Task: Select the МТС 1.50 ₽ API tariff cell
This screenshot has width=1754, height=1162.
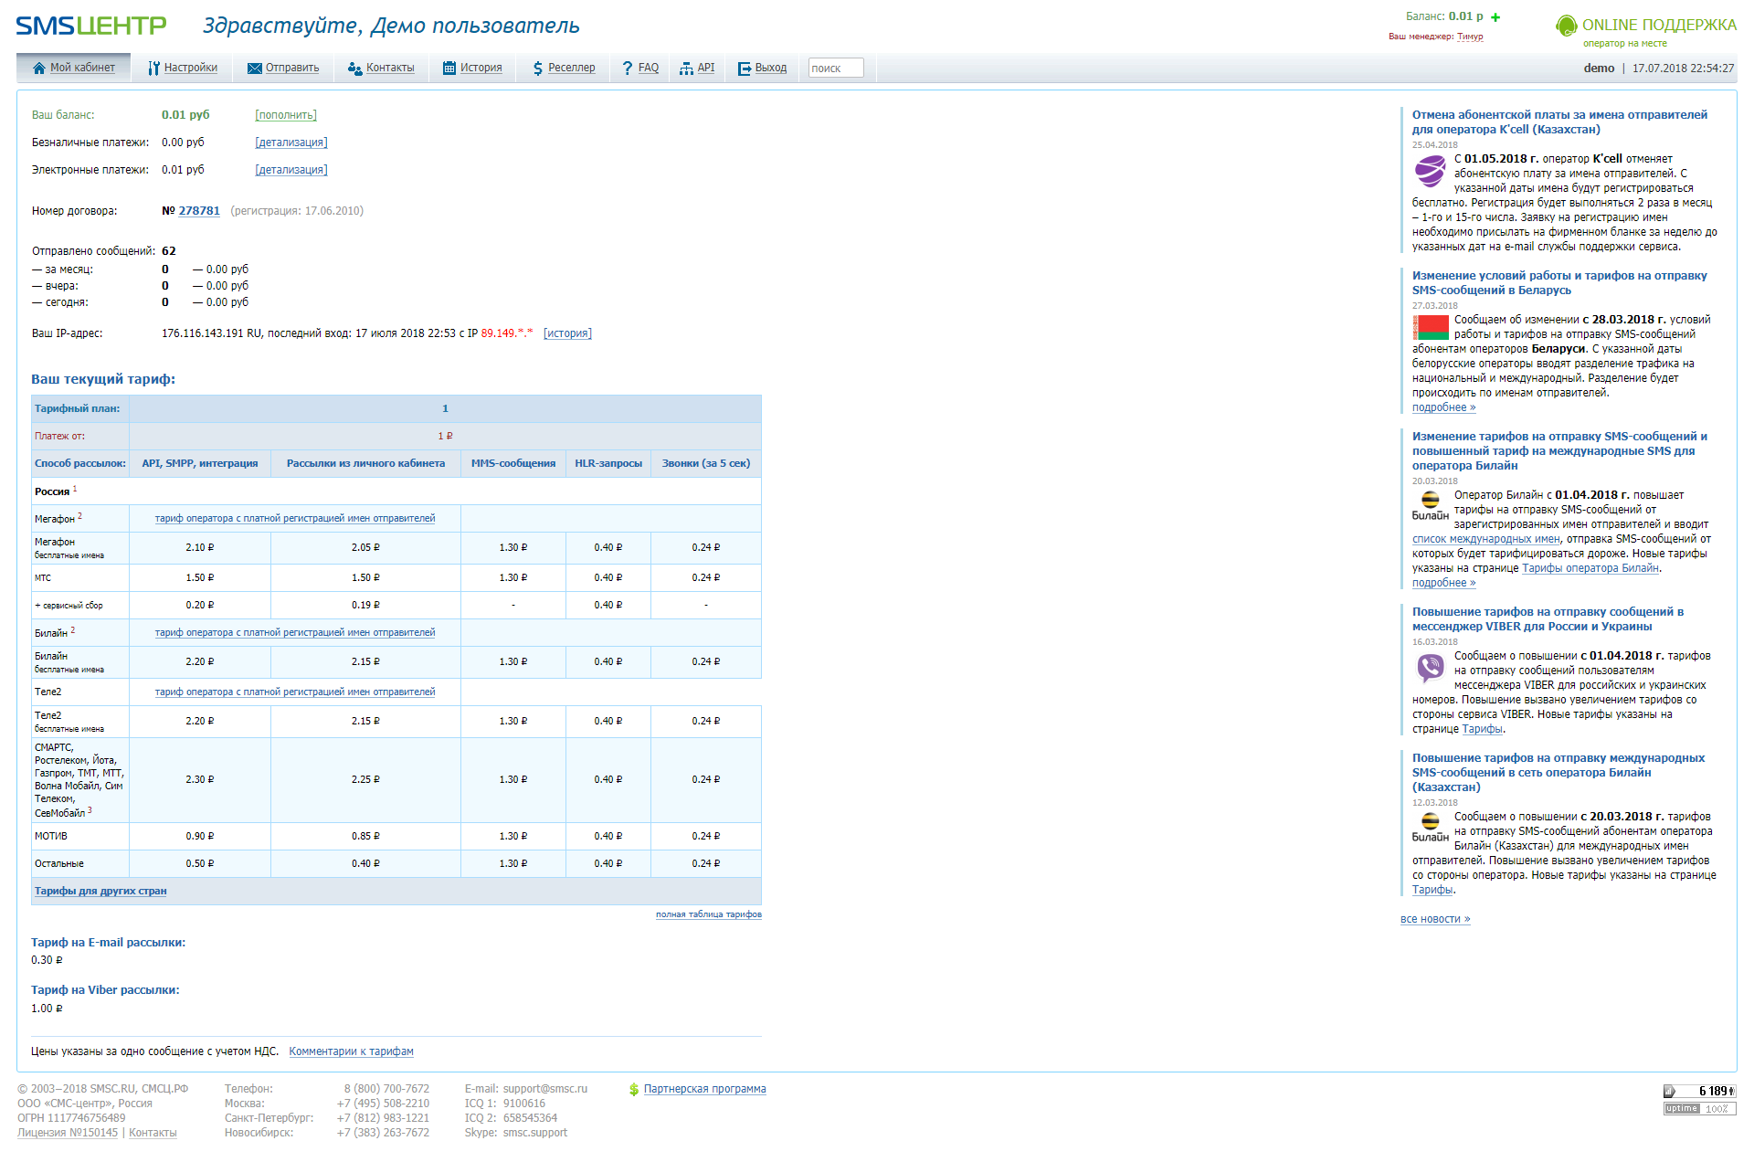Action: point(200,578)
